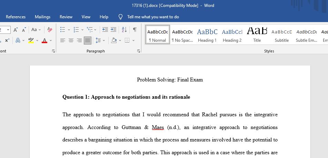Click the Numbering list icon
Viewport: 328px width, 158px height.
click(x=76, y=30)
